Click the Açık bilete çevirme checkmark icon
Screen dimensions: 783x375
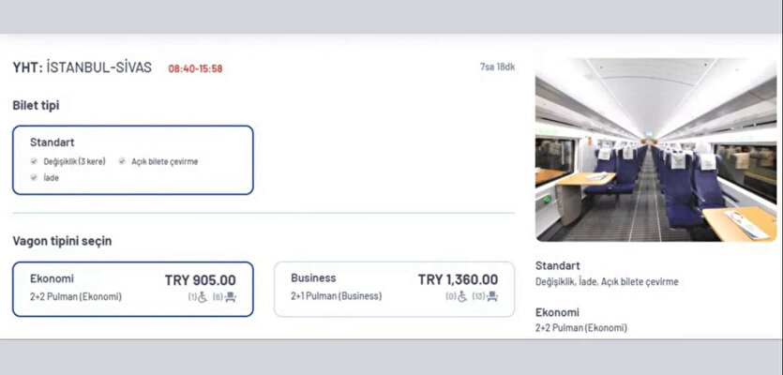pos(122,161)
